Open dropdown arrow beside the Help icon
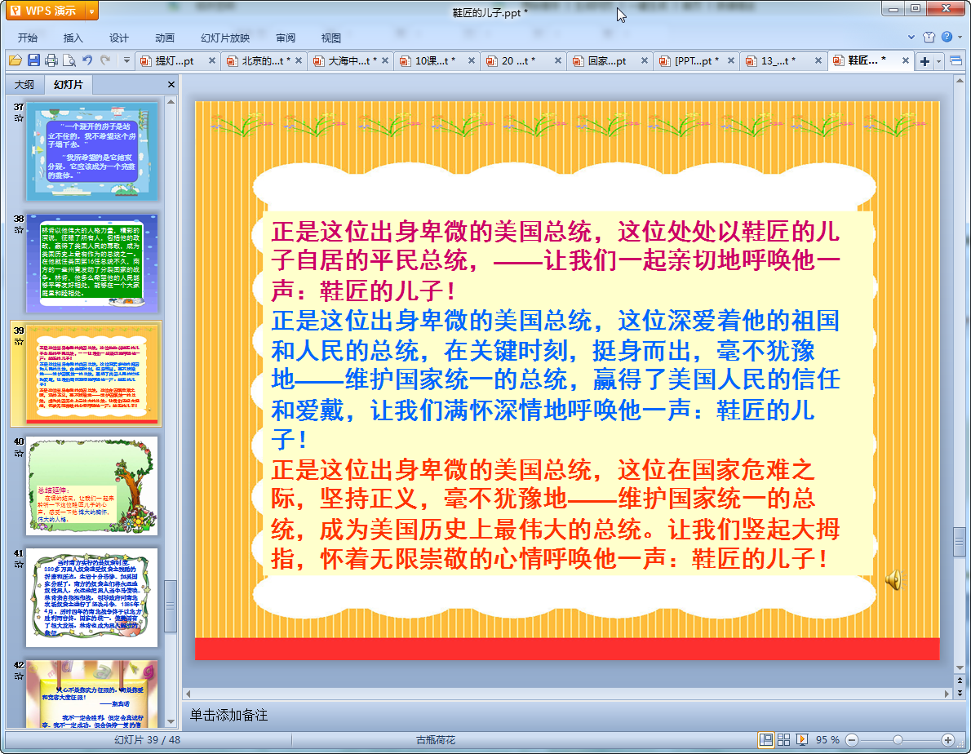971x754 pixels. coord(960,38)
